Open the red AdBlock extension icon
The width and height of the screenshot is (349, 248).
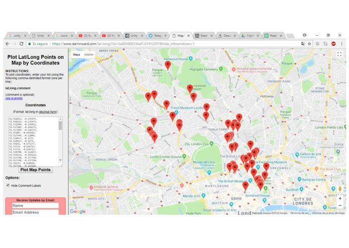coord(333,44)
